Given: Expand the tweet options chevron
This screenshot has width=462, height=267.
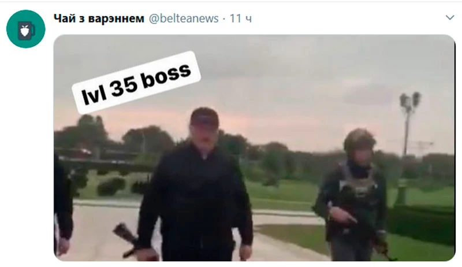Looking at the screenshot, I should pyautogui.click(x=450, y=18).
